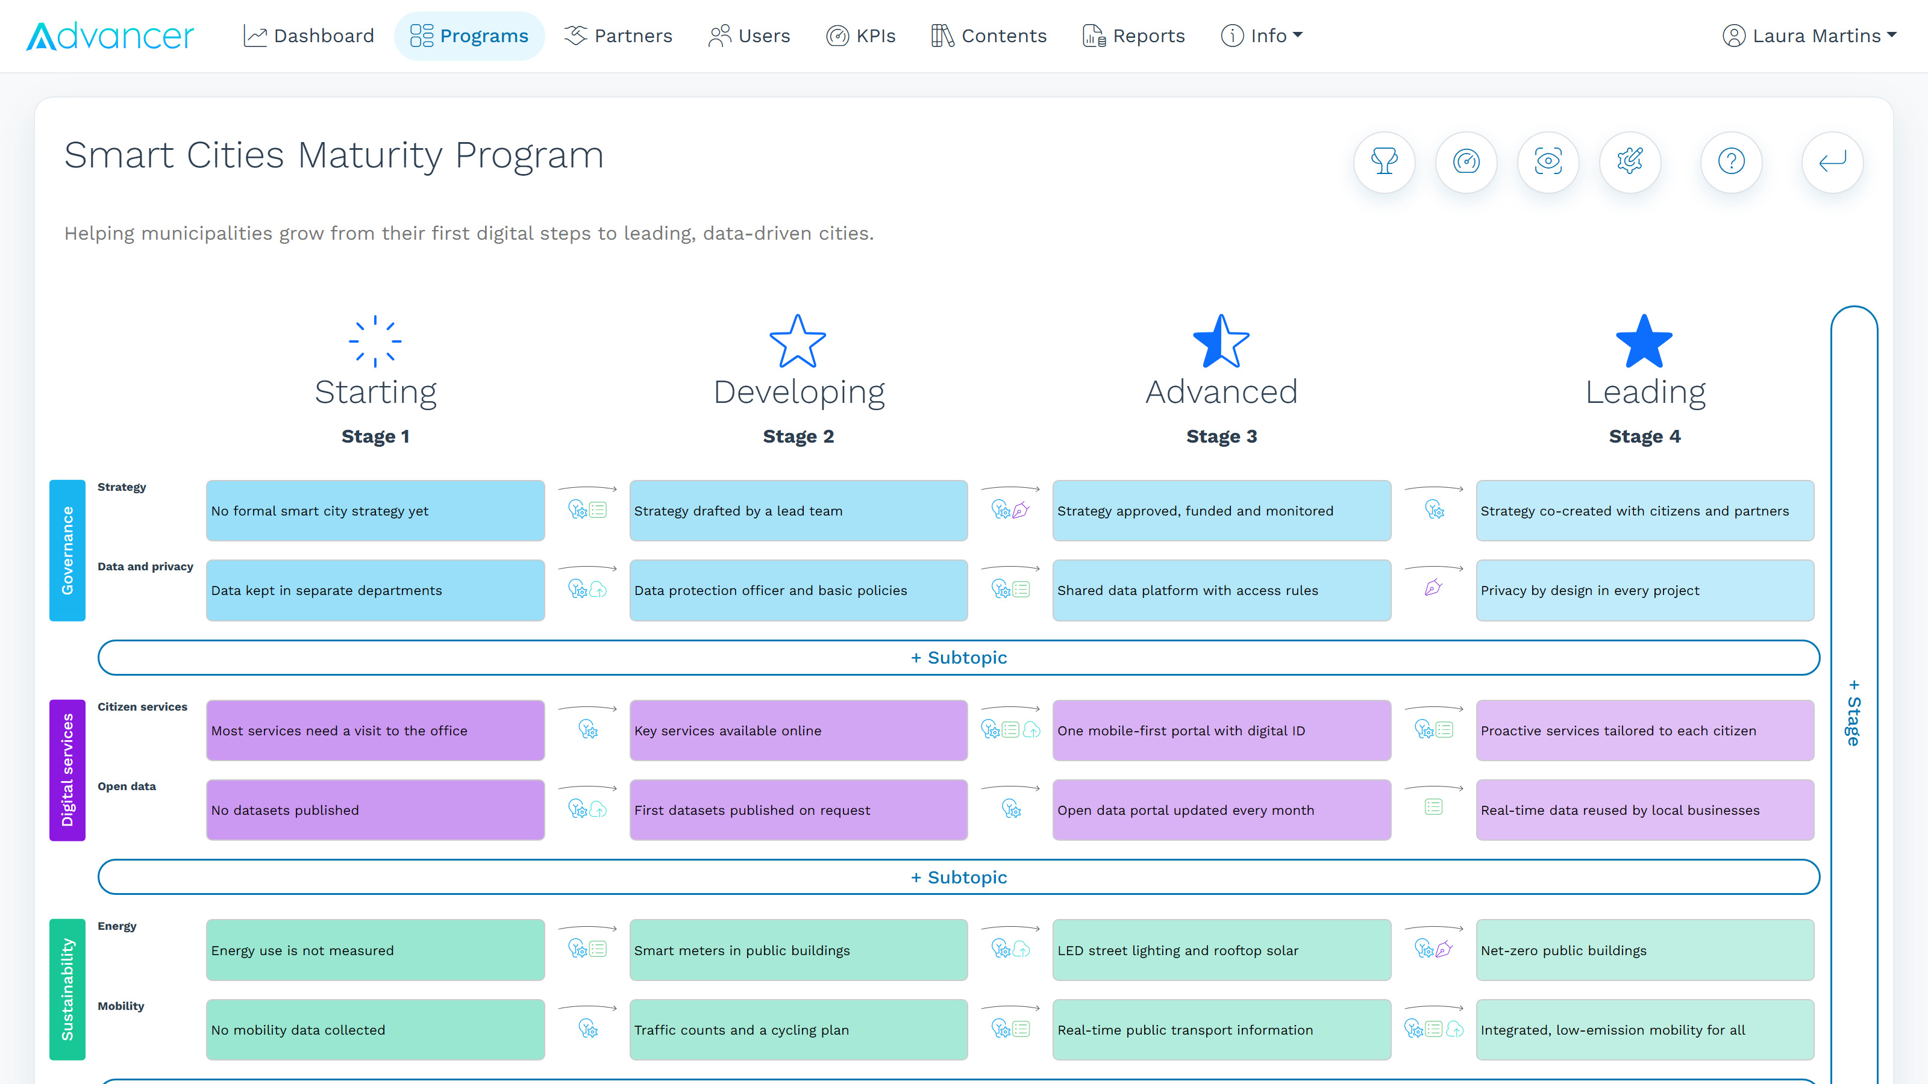The width and height of the screenshot is (1928, 1084).
Task: Click transition icons after 'Real-time public transport information'
Action: 1433,1029
